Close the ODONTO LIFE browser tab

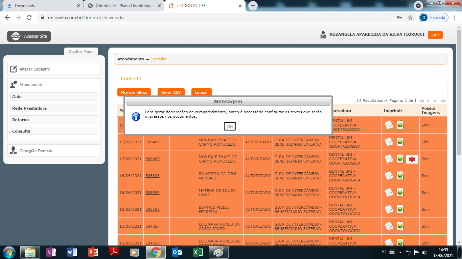[240, 6]
